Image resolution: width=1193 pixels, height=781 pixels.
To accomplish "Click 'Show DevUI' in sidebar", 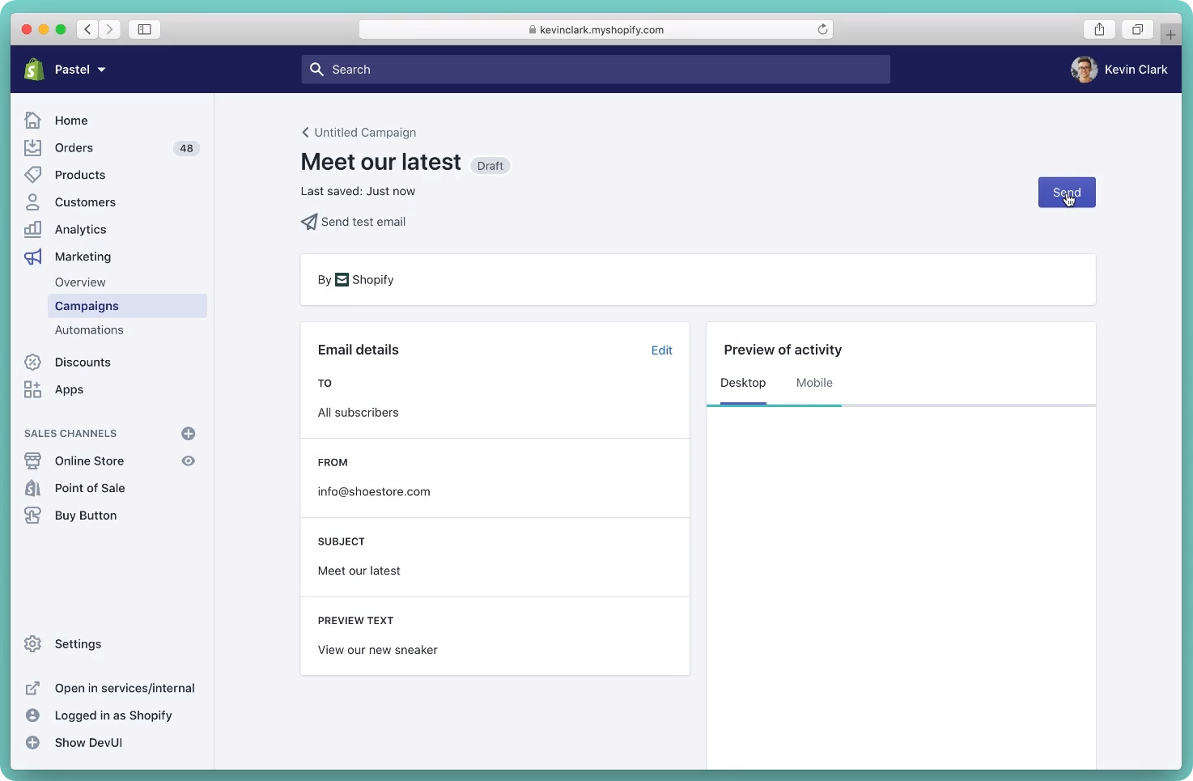I will pos(88,743).
